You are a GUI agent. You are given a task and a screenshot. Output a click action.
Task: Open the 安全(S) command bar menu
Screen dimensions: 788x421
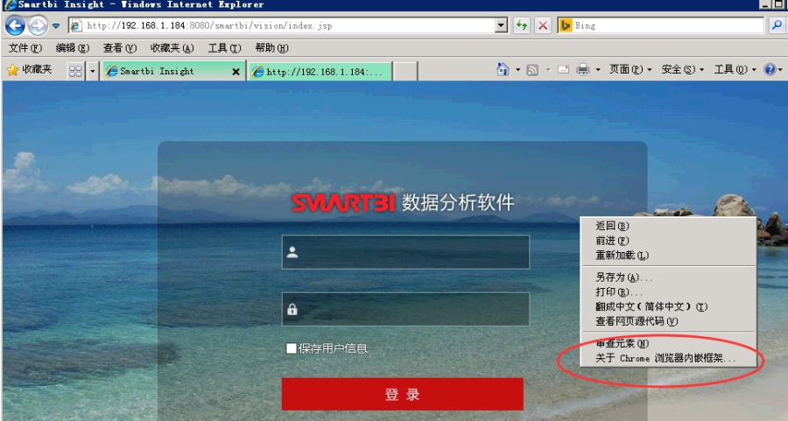click(682, 70)
